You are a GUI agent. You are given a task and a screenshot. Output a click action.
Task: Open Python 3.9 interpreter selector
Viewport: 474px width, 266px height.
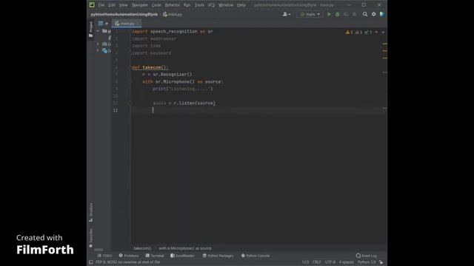point(367,262)
